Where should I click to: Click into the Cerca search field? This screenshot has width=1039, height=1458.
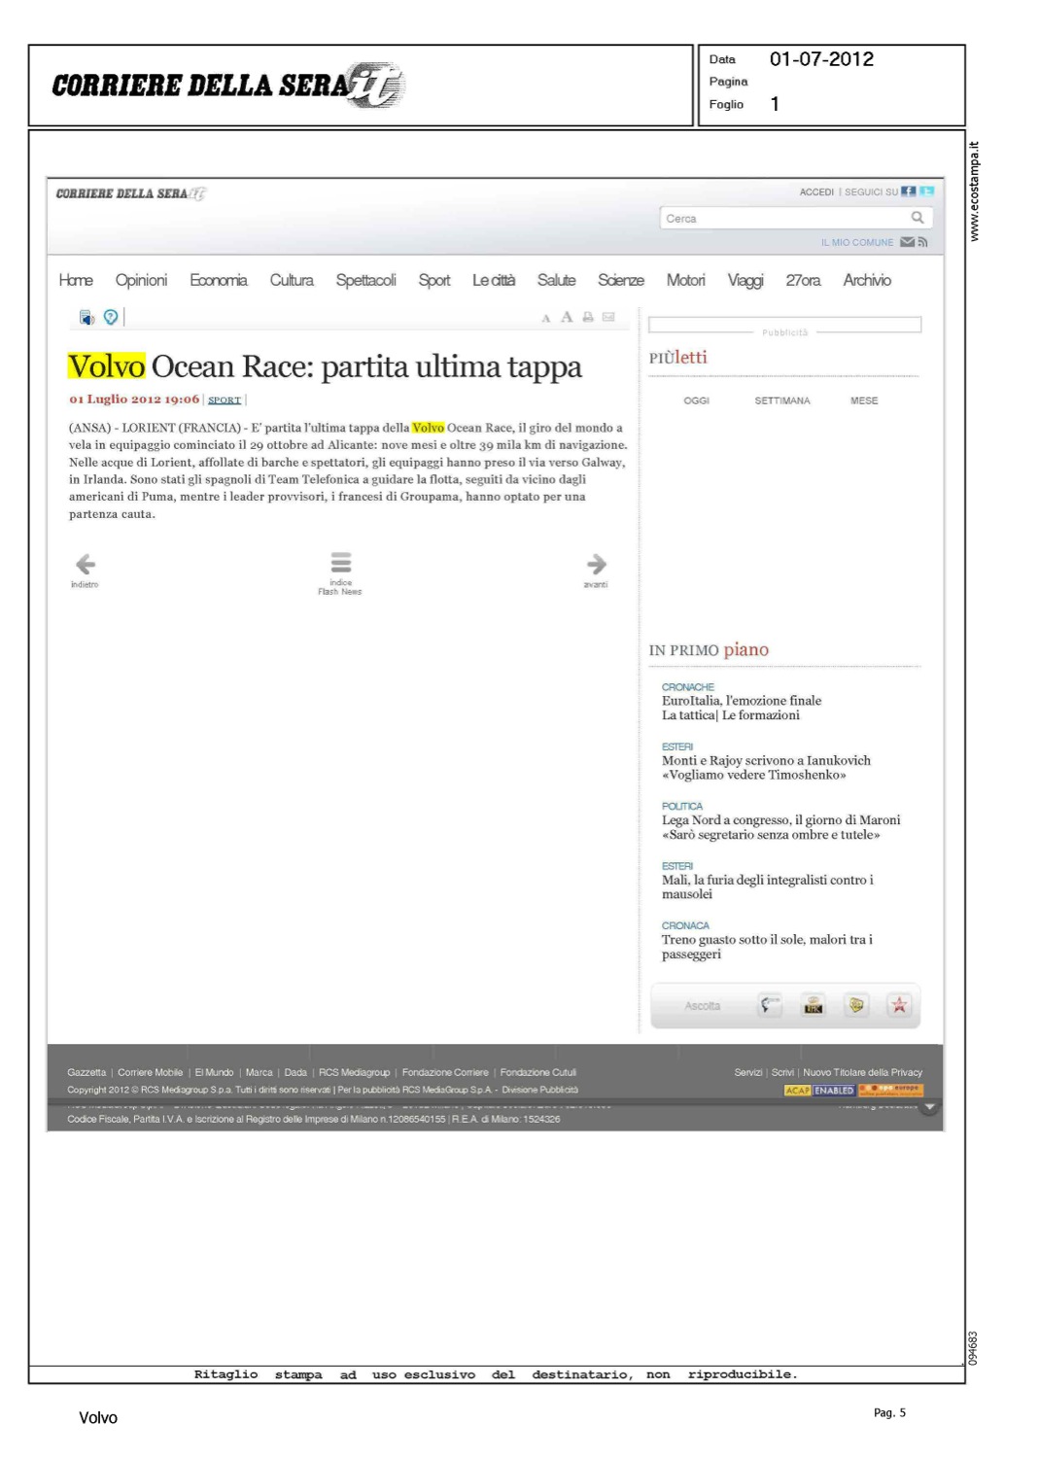pos(782,219)
